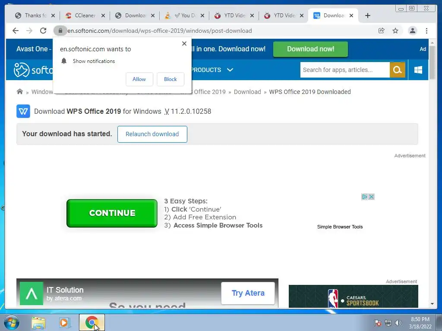Open Action Center flag in system tray
This screenshot has width=442, height=331.
[377, 323]
